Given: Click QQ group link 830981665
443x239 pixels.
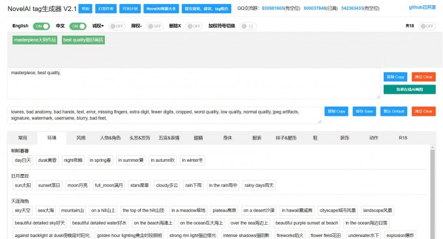Looking at the screenshot, I should pyautogui.click(x=272, y=8).
